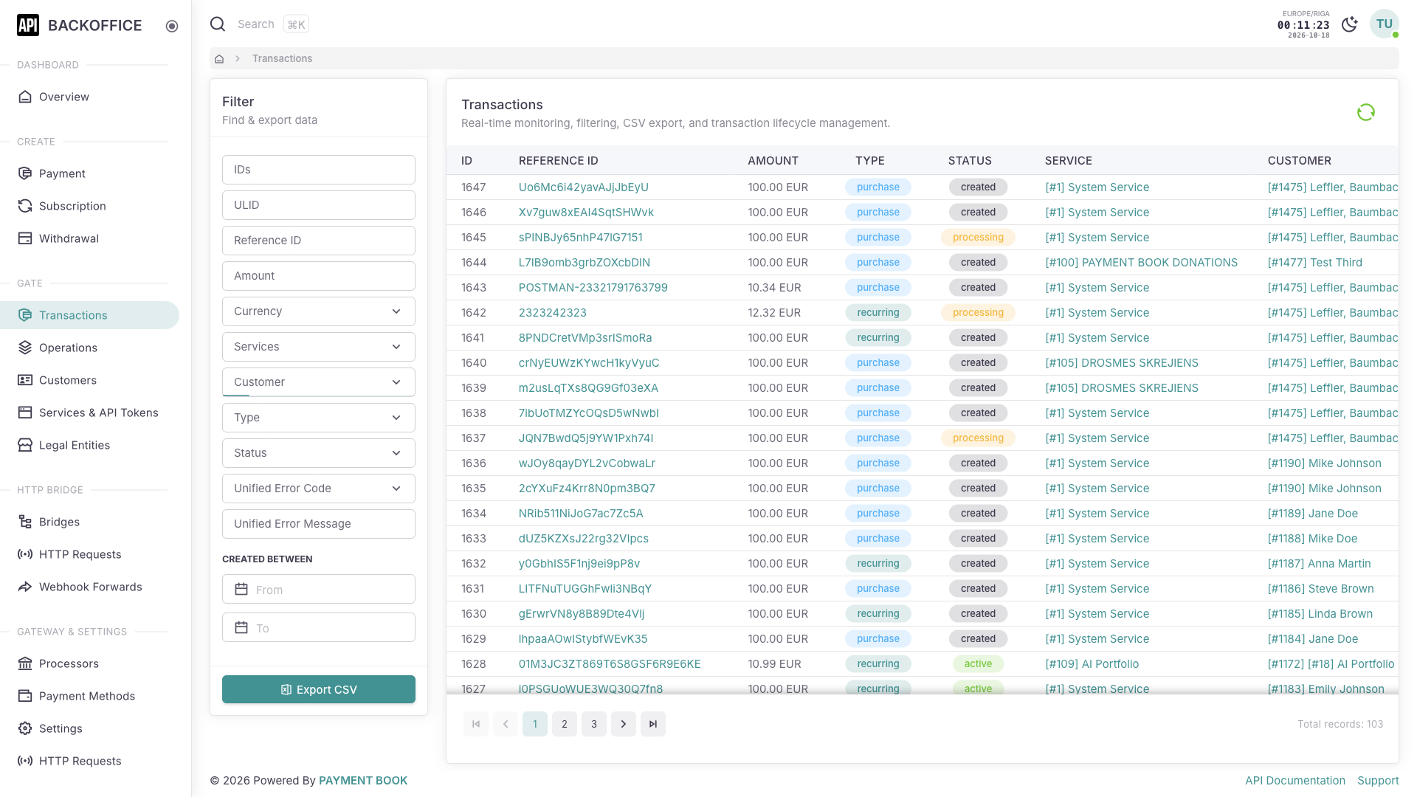
Task: Click the search magnifier icon
Action: 218,24
